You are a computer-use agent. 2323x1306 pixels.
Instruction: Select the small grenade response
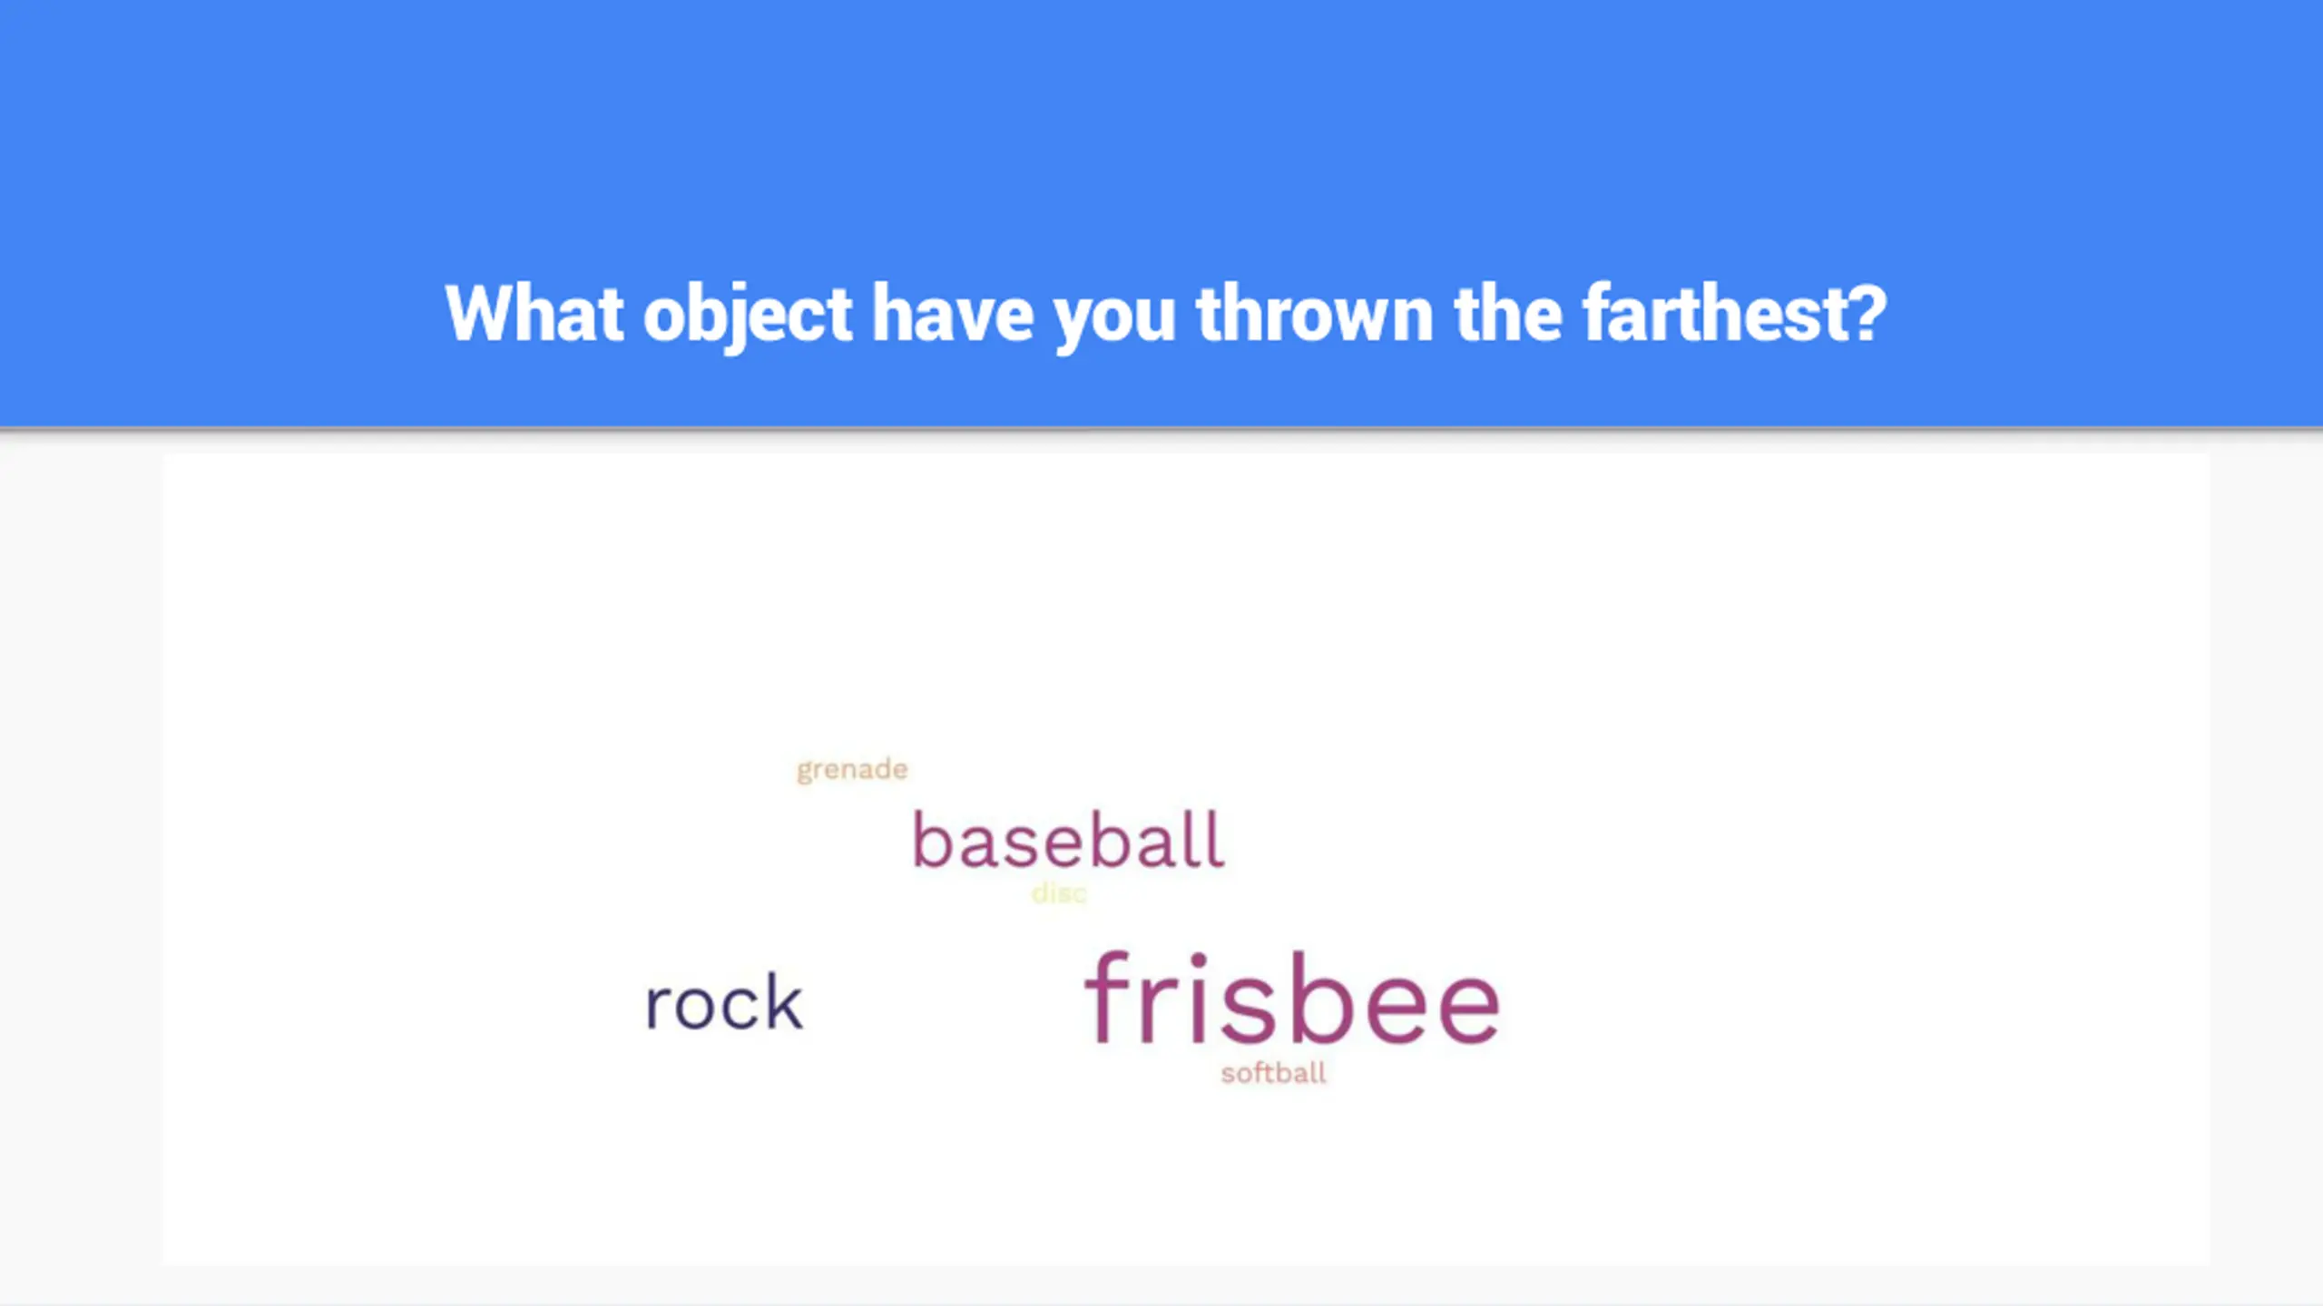pos(852,770)
